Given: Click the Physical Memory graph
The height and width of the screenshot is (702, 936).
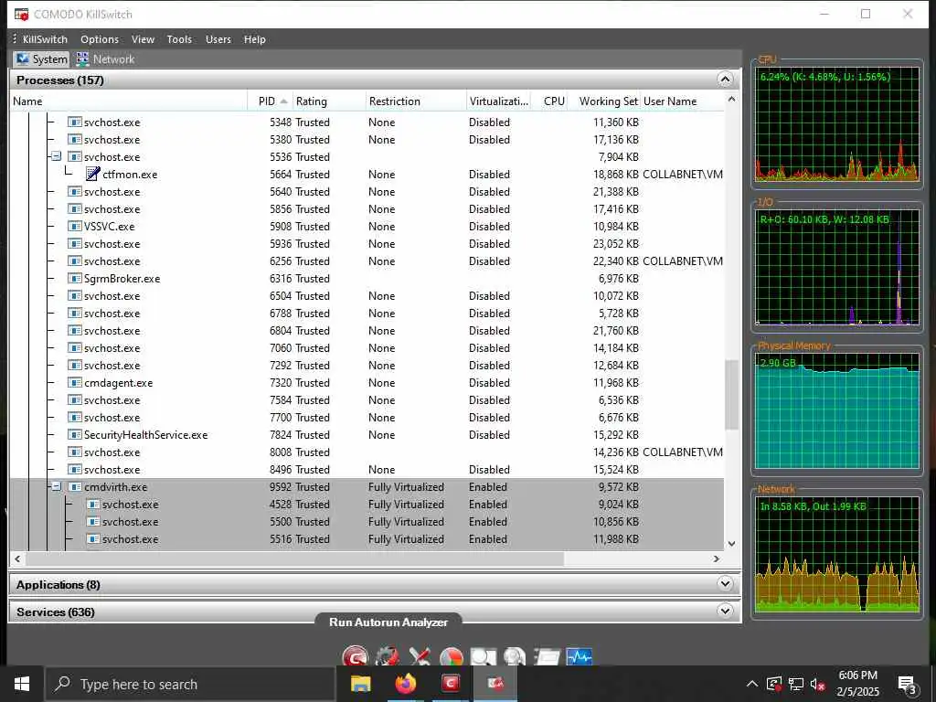Looking at the screenshot, I should [x=837, y=411].
